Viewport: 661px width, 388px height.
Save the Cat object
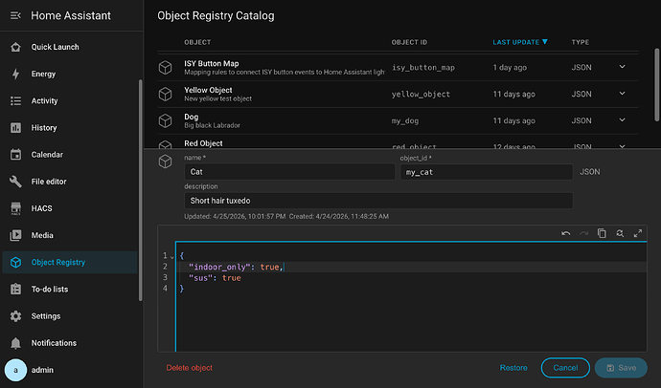coord(621,368)
